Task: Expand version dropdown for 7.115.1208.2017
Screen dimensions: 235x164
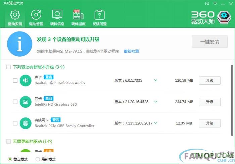Action: pos(155,123)
